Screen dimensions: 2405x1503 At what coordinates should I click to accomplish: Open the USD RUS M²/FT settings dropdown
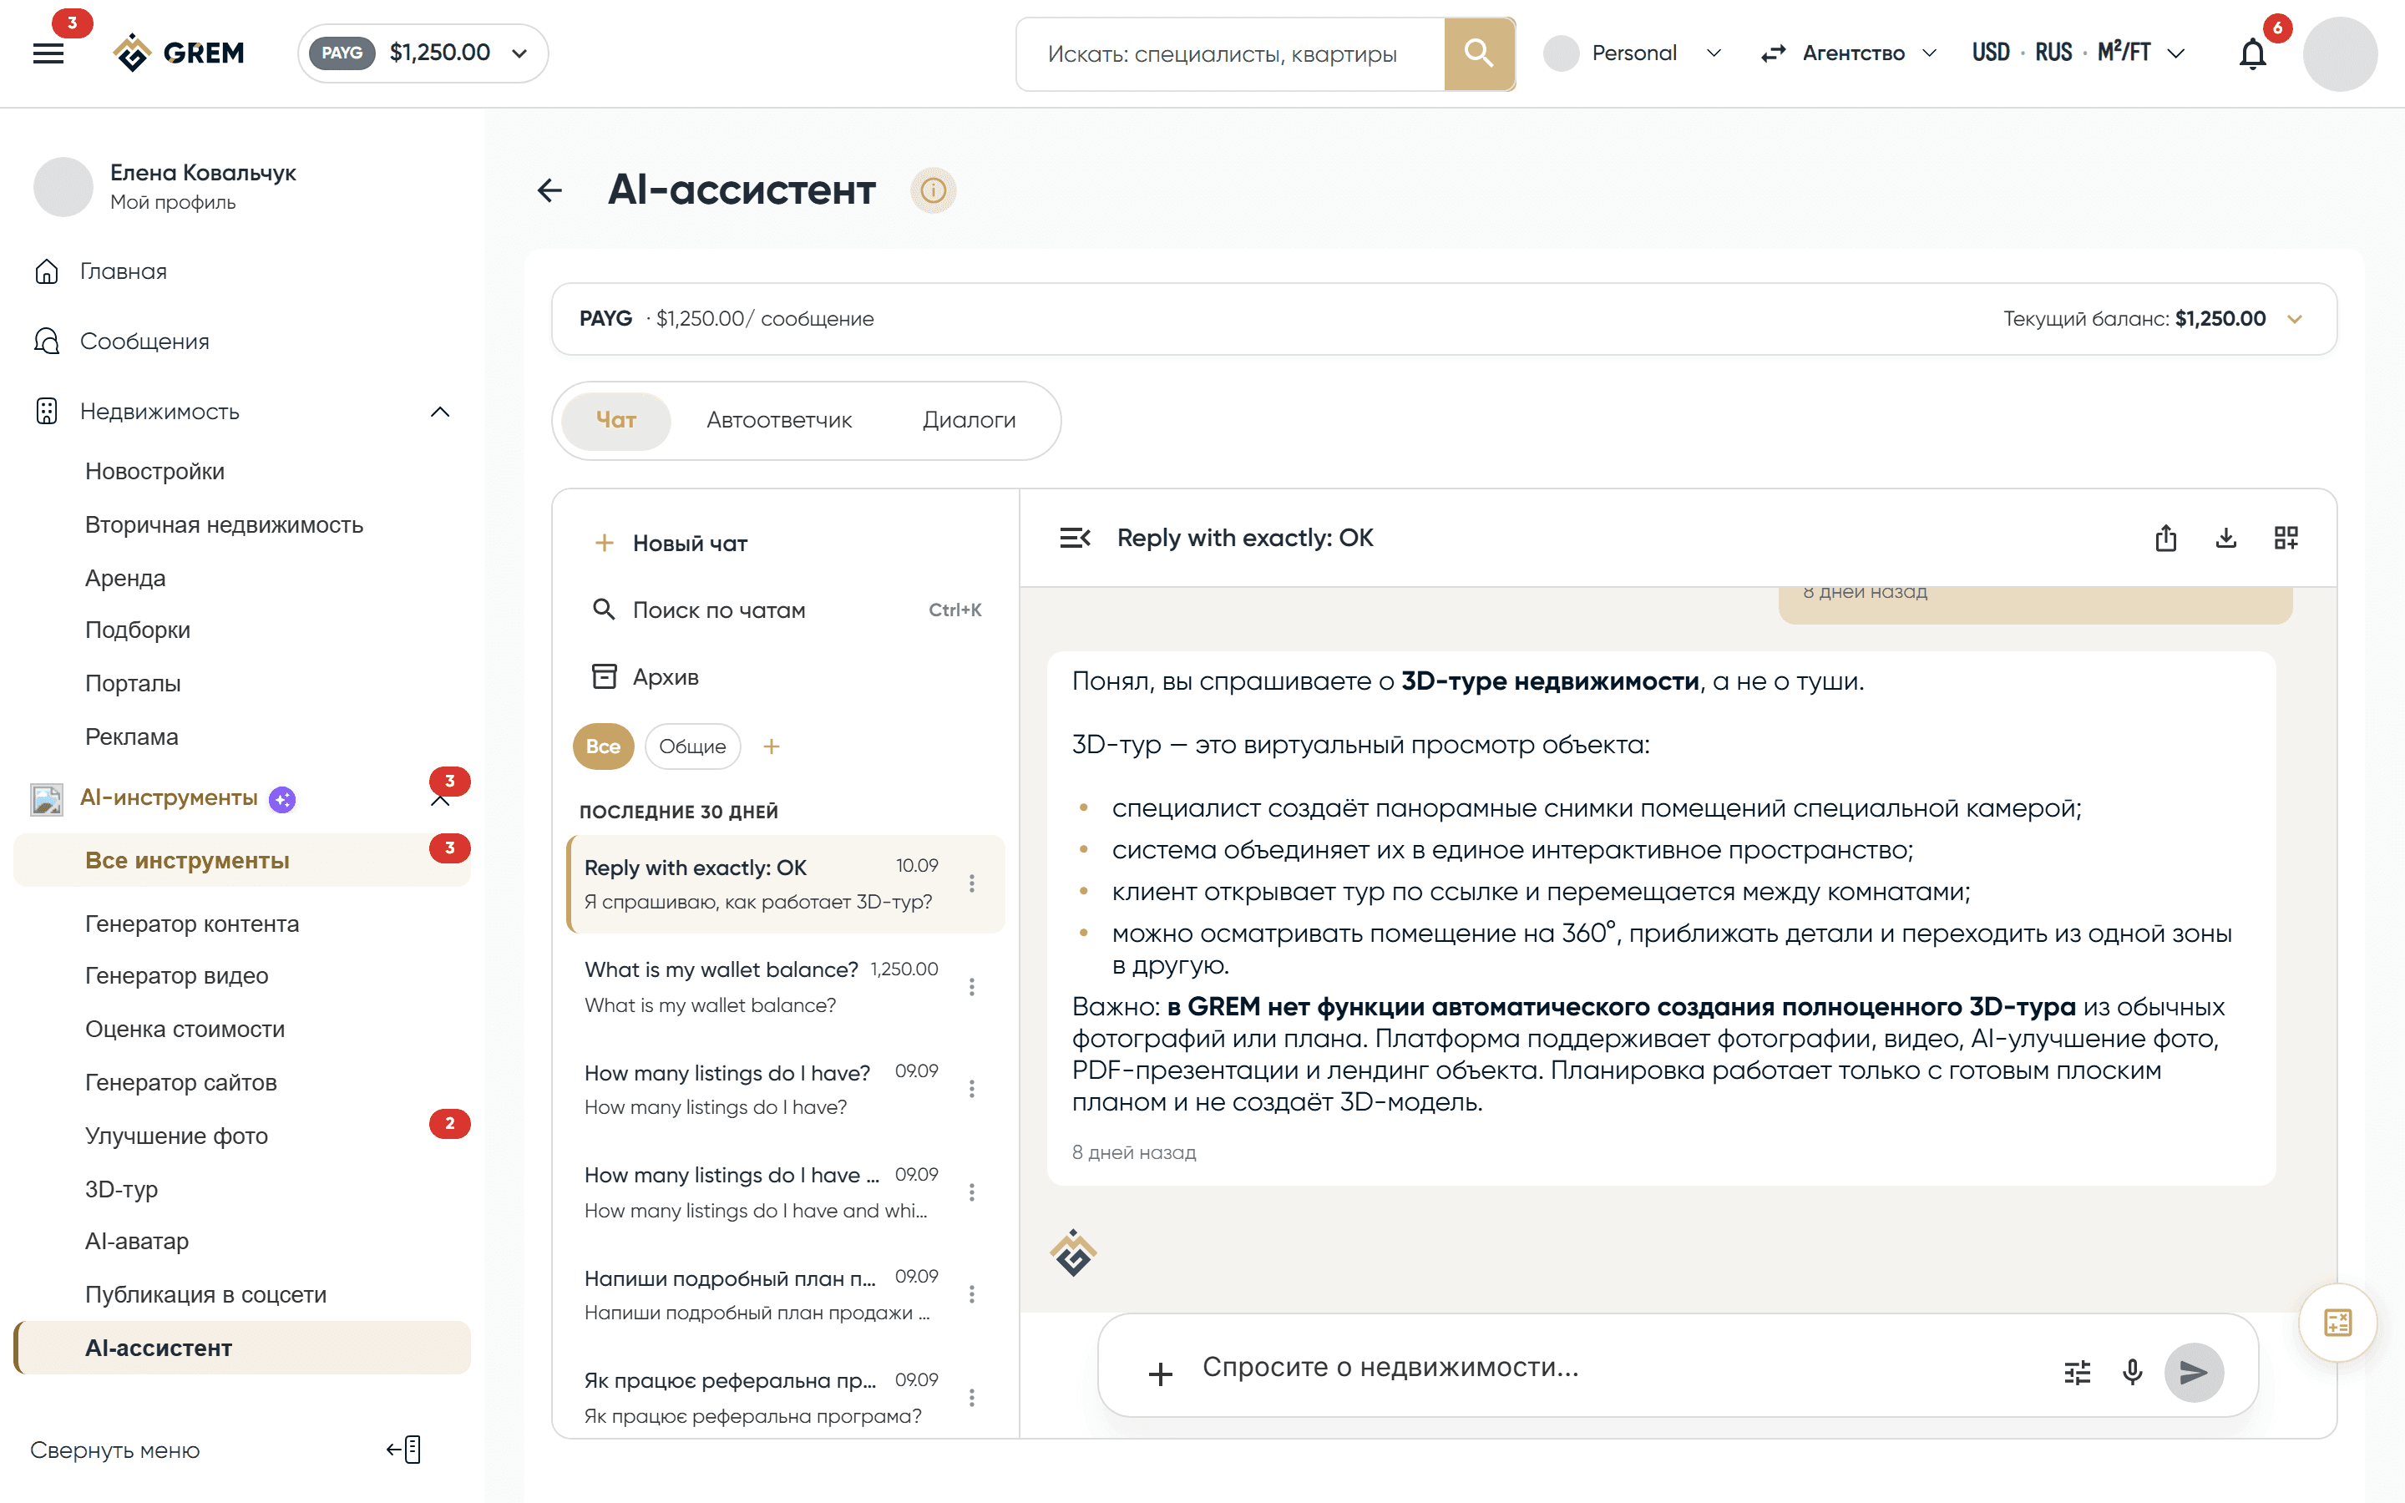(2079, 53)
